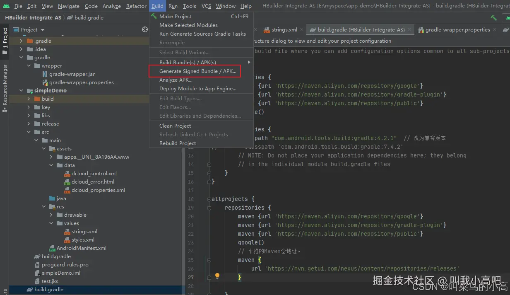Toggle code fold marker at line 25 maven
Screen dimensions: 510x295
pos(209,260)
